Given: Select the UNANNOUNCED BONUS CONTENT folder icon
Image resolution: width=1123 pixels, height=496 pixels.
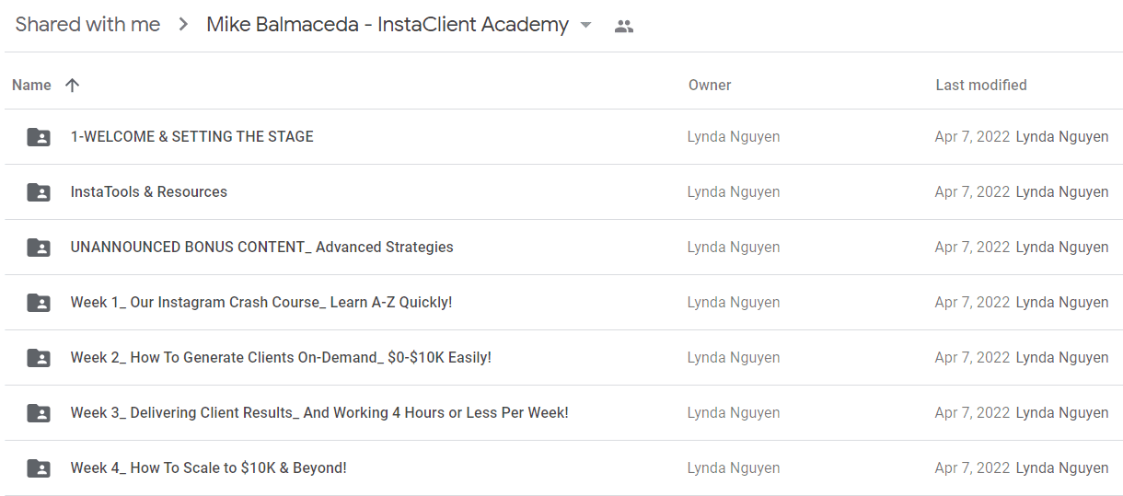Looking at the screenshot, I should point(39,248).
